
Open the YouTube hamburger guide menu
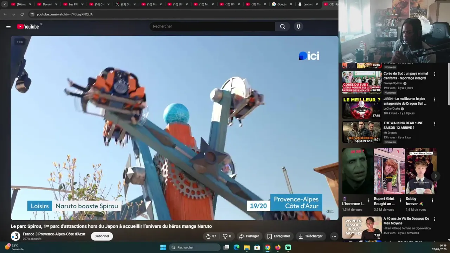(8, 26)
